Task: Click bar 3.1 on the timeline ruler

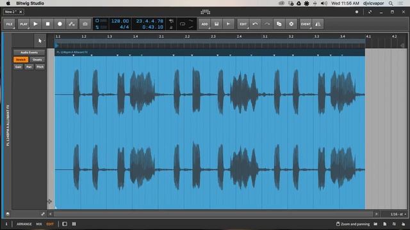Action: 265,36
